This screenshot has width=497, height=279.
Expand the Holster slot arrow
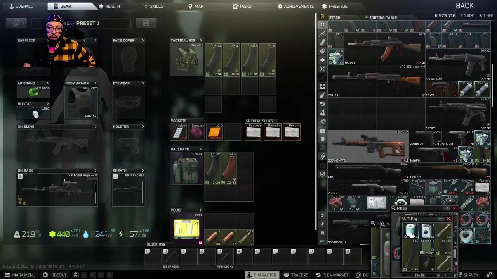143,127
